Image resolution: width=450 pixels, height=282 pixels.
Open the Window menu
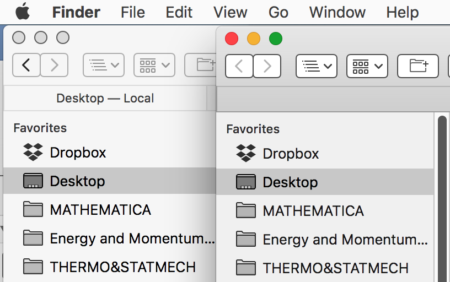pos(337,12)
